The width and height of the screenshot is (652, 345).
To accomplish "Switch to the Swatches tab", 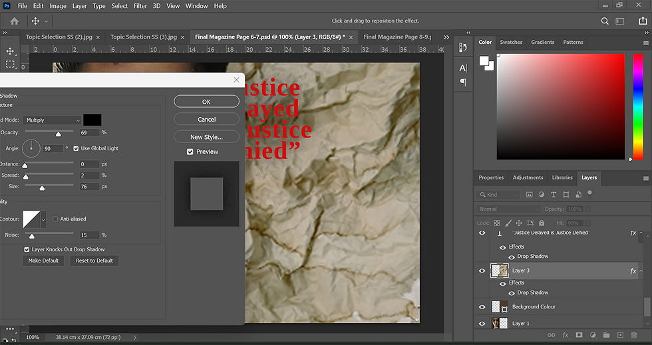I will (511, 42).
